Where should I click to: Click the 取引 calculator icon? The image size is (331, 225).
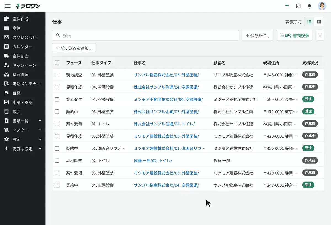click(6, 112)
